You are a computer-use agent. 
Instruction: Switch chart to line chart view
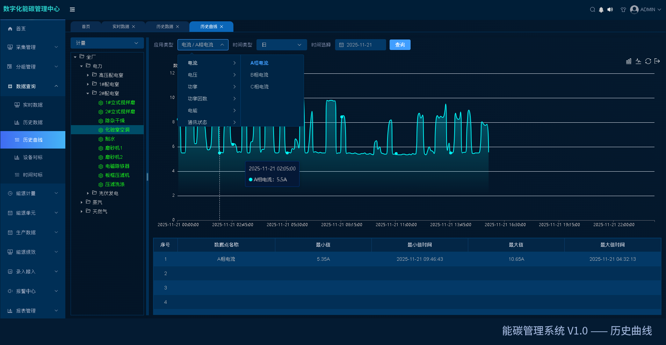tap(638, 61)
